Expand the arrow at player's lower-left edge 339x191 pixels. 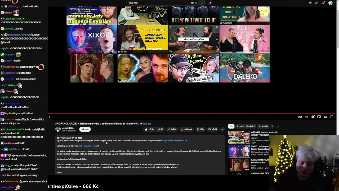[49, 117]
